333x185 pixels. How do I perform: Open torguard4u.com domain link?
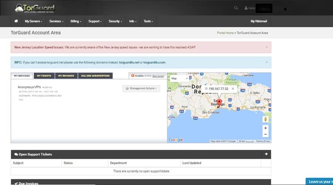coord(154,63)
